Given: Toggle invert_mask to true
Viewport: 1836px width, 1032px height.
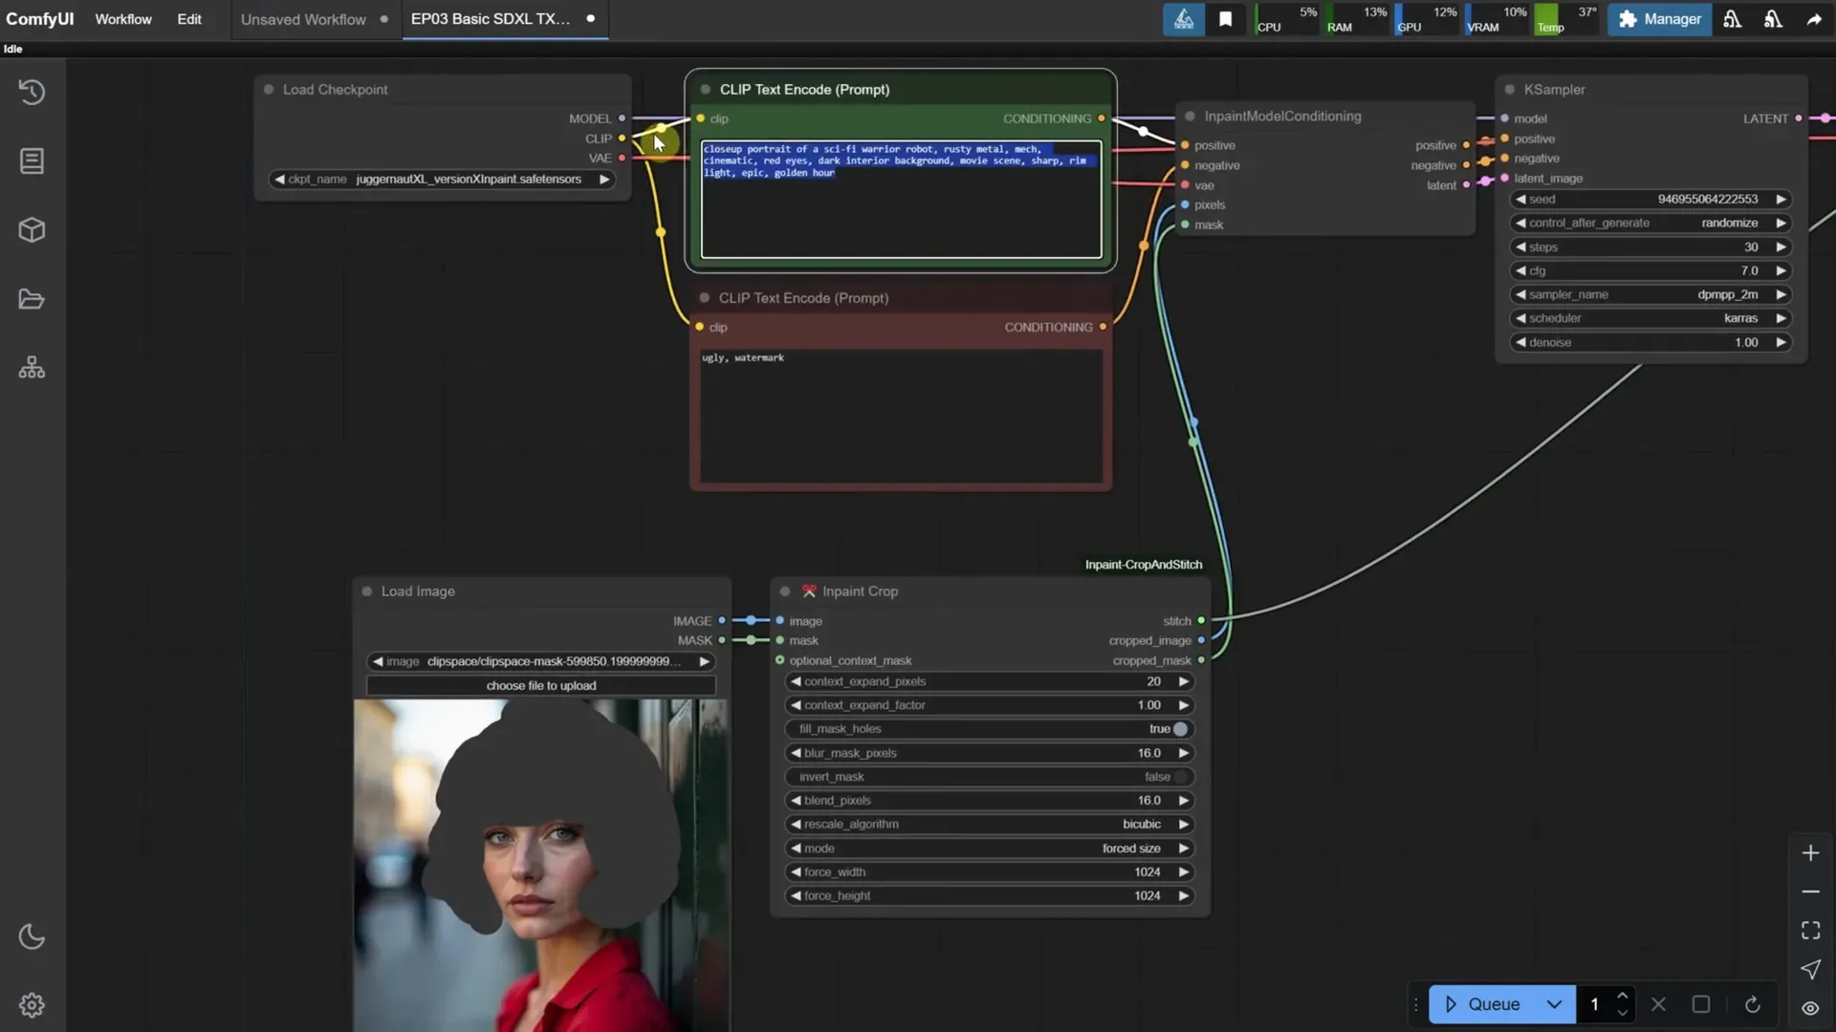Looking at the screenshot, I should point(1181,777).
